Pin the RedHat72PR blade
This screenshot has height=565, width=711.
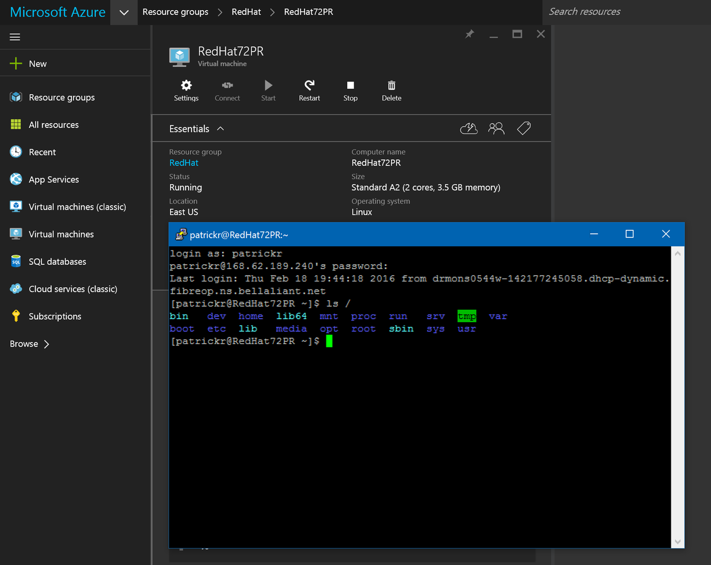[x=469, y=34]
